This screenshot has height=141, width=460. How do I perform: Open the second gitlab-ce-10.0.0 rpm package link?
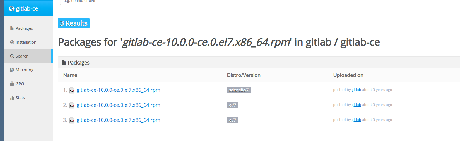point(118,105)
